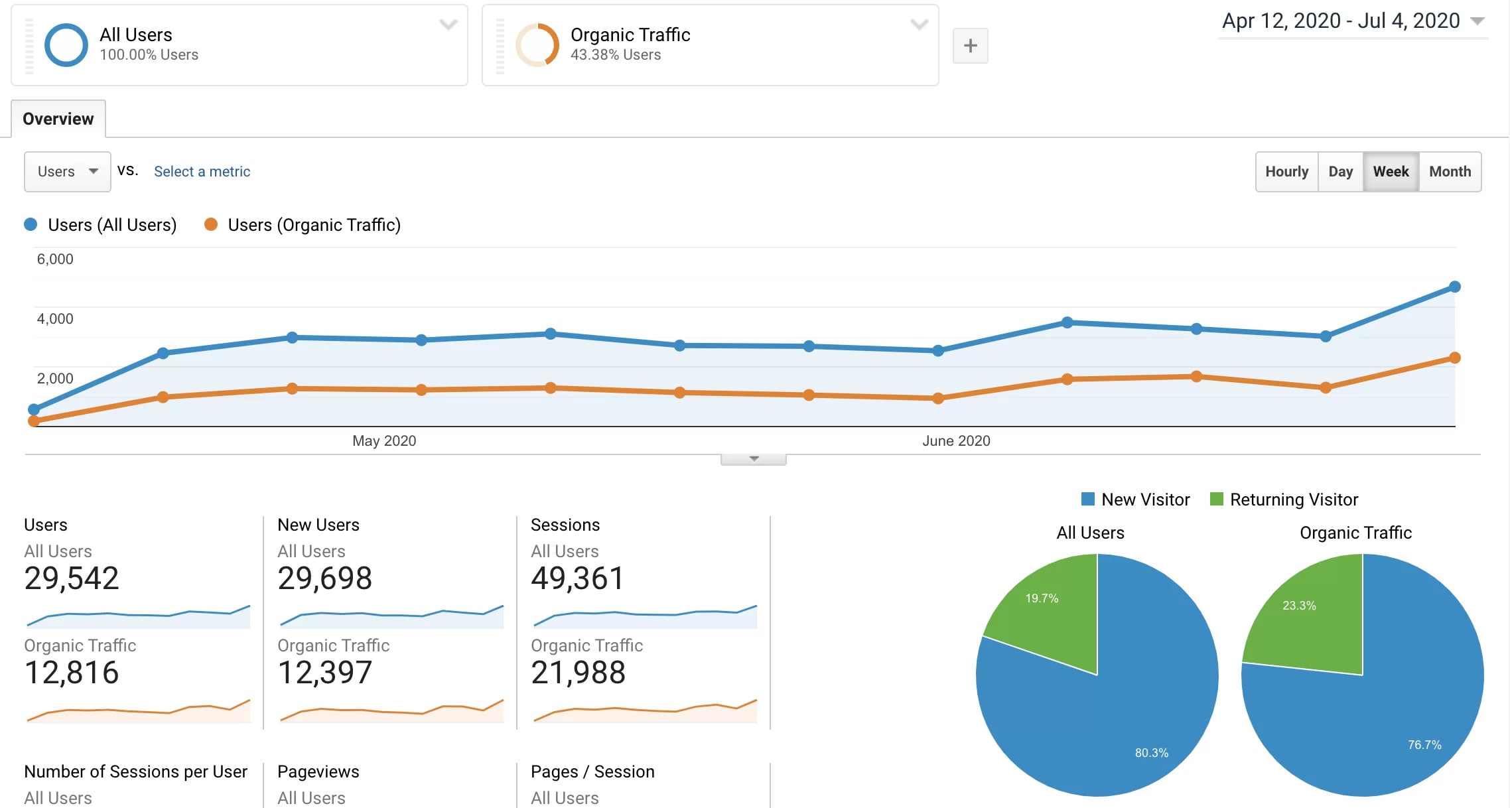Click blue Users (All Users) legend dot

pyautogui.click(x=31, y=225)
